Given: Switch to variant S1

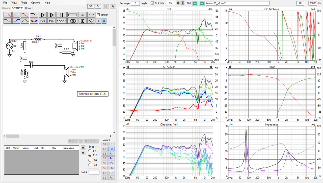Looking at the screenshot, I should (x=104, y=144).
